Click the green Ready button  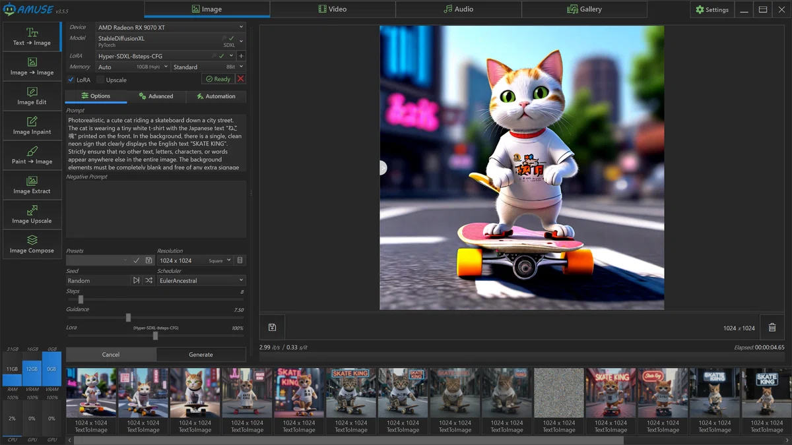pyautogui.click(x=218, y=78)
